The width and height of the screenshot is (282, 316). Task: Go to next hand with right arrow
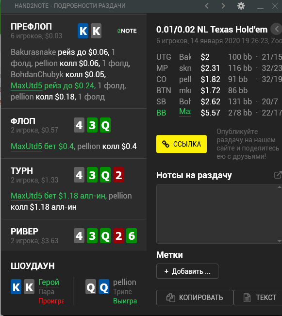223,6
